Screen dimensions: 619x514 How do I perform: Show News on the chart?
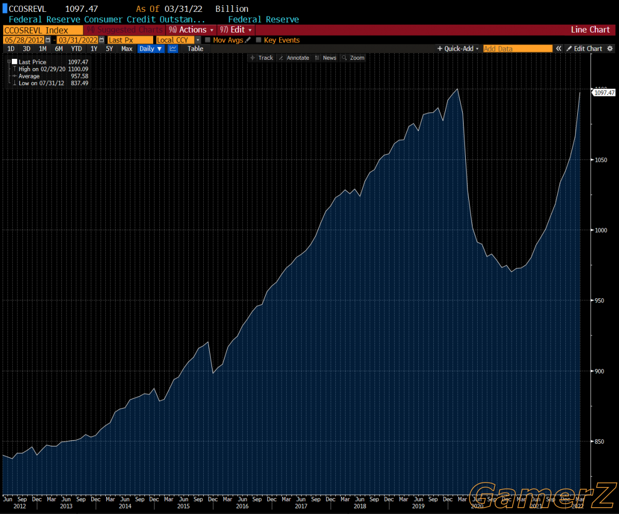(325, 58)
